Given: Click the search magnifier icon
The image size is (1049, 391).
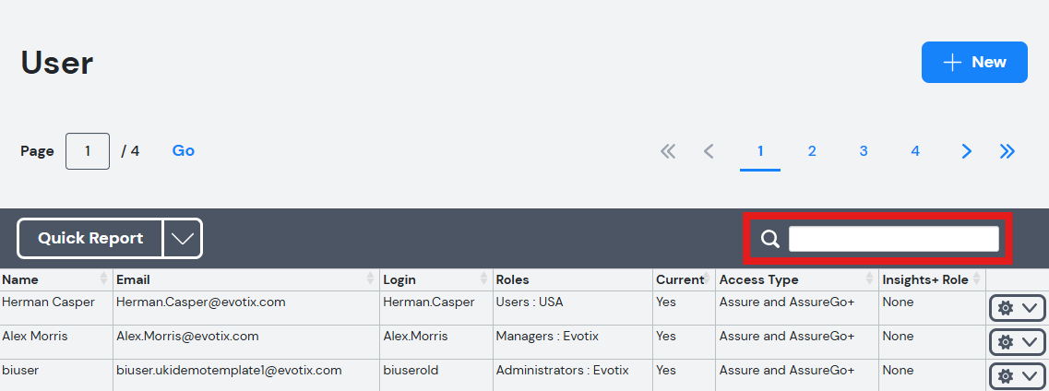Looking at the screenshot, I should tap(770, 239).
